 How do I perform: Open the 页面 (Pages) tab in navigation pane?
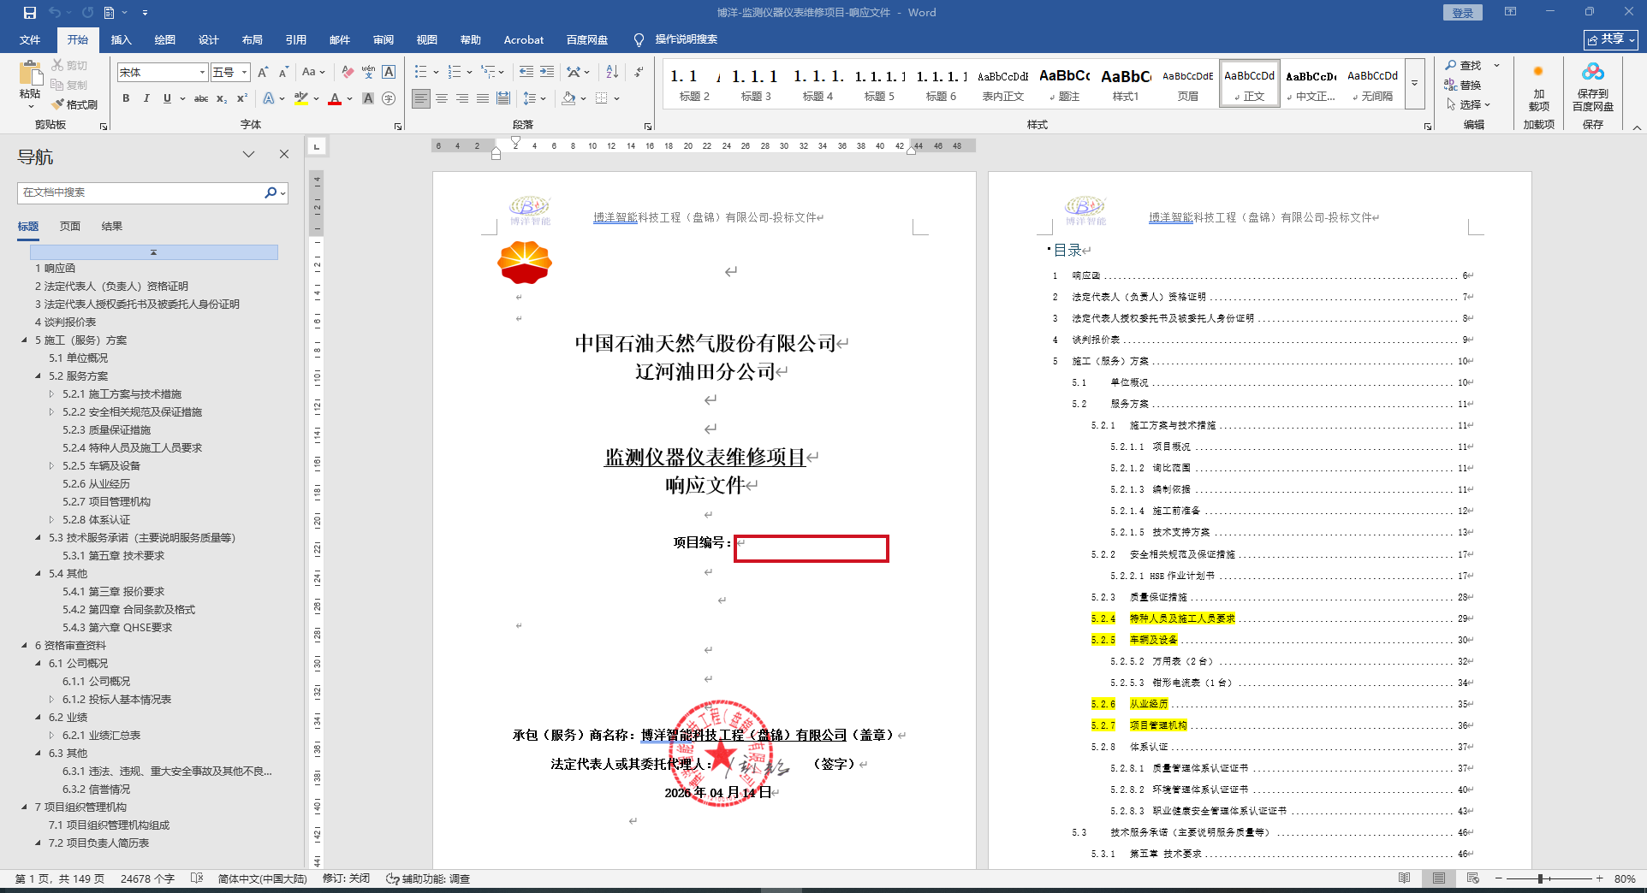(70, 227)
